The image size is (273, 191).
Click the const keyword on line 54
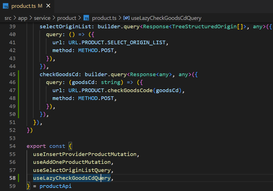[57, 146]
